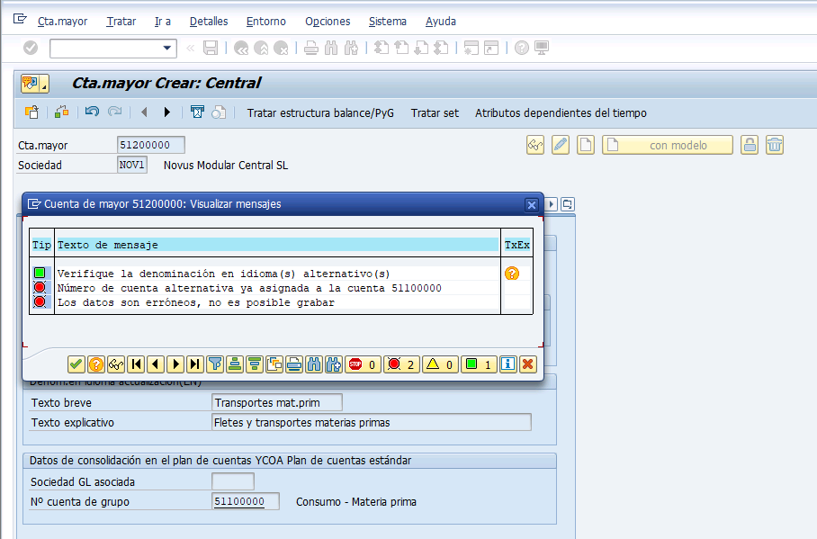Click the tab scroll right arrow behind the dialog
The height and width of the screenshot is (539, 817).
pos(552,204)
